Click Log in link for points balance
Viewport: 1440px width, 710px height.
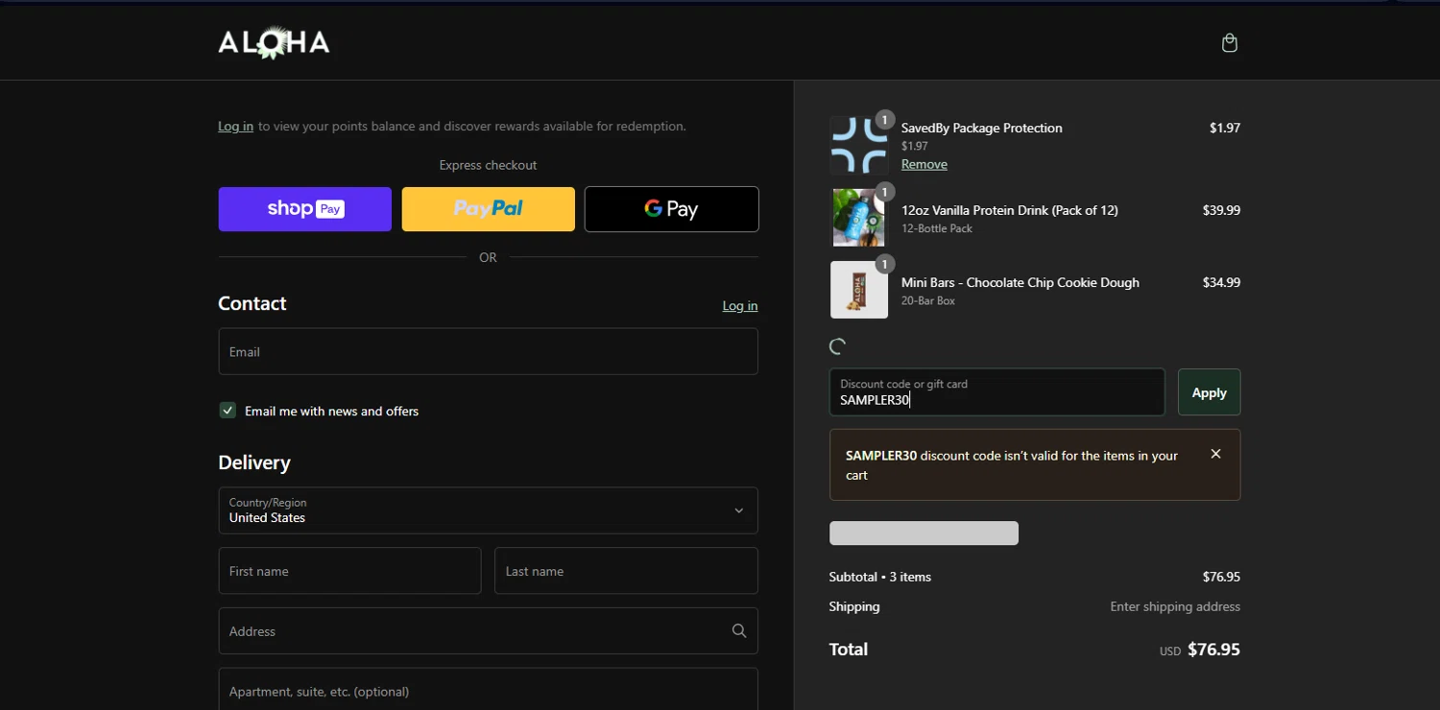click(x=235, y=126)
